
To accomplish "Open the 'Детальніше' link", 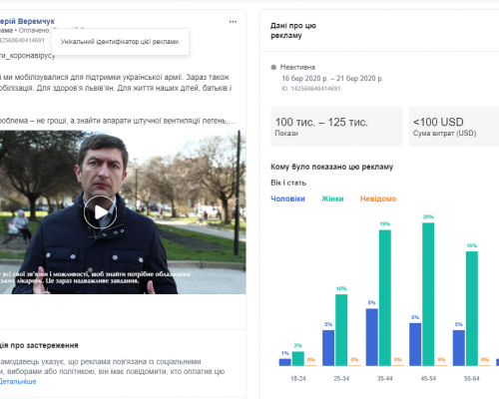I will 18,381.
